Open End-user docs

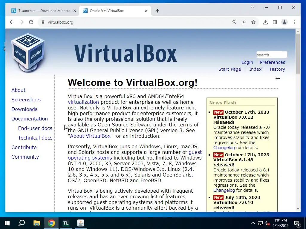(x=35, y=128)
